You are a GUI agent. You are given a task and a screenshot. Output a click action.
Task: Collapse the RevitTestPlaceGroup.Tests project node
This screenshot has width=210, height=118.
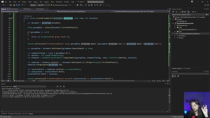click(173, 23)
